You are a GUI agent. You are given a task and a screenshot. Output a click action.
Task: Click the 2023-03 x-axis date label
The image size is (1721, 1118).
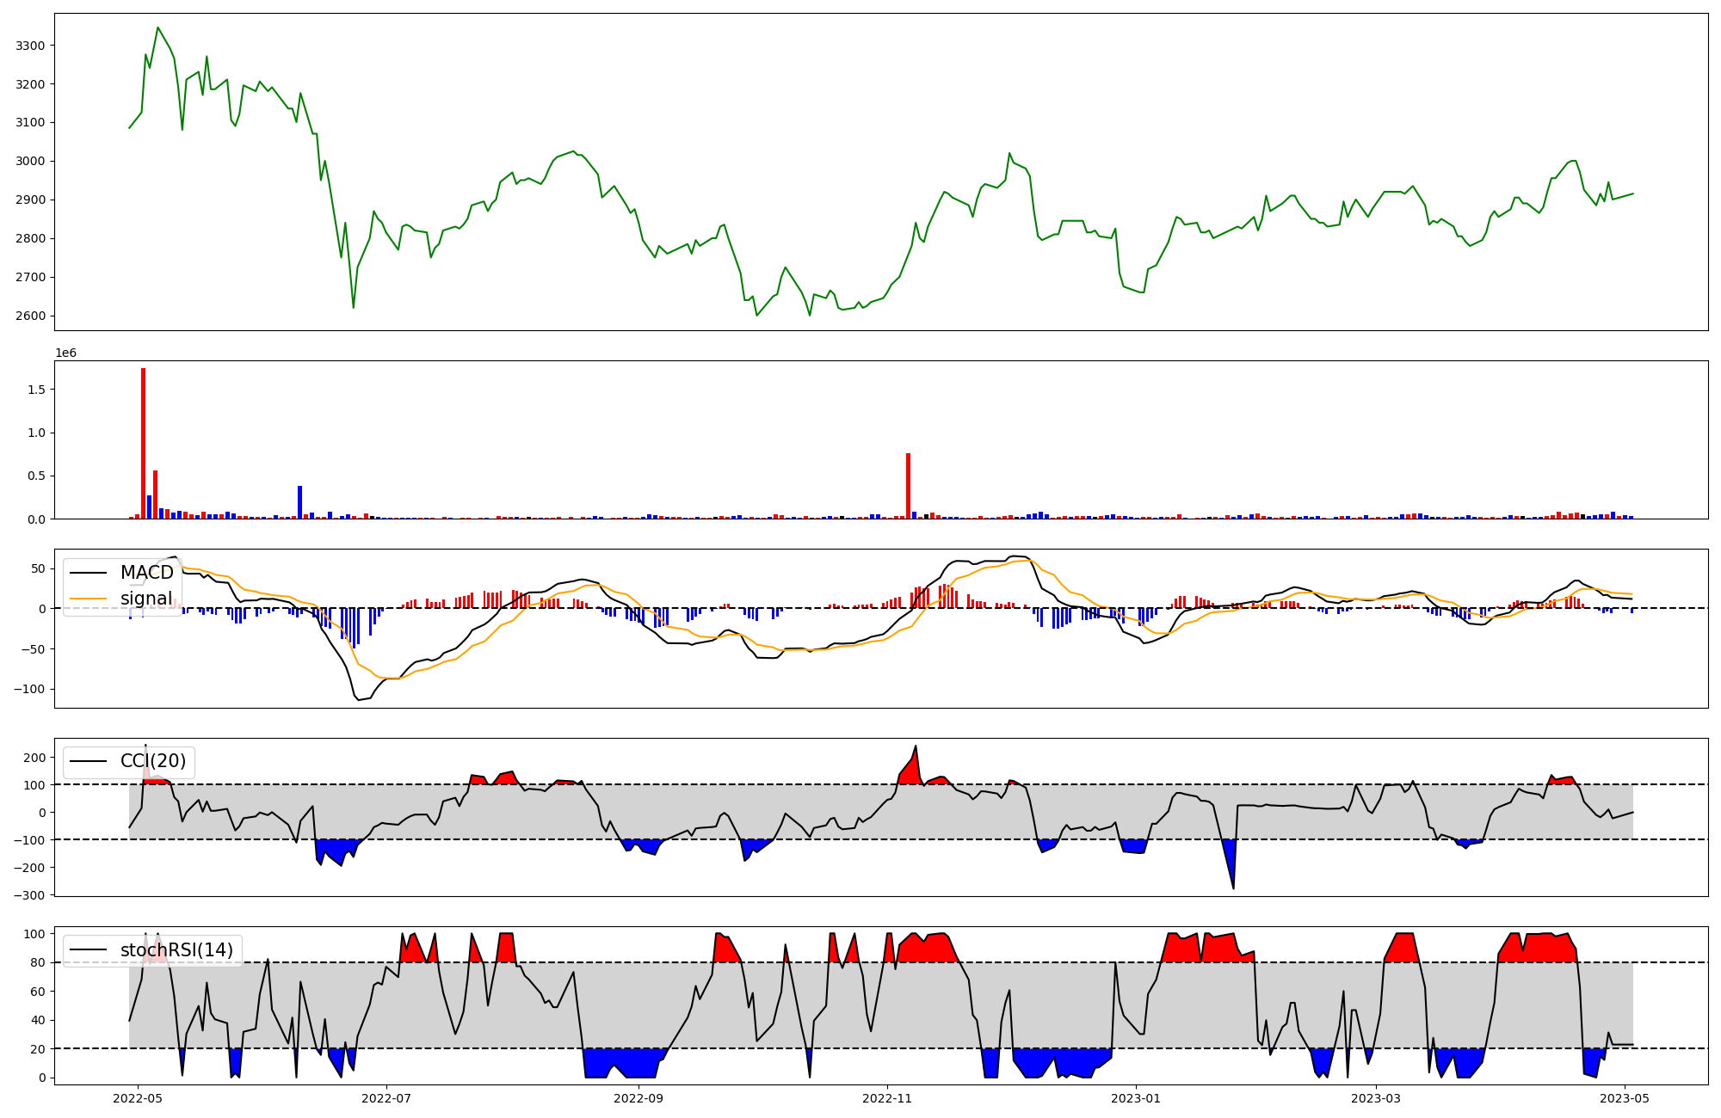pyautogui.click(x=1375, y=1098)
